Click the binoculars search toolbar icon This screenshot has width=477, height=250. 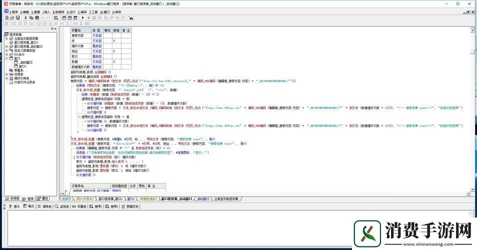(131, 18)
